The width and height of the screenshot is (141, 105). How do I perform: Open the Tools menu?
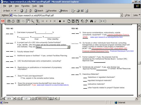(35, 6)
